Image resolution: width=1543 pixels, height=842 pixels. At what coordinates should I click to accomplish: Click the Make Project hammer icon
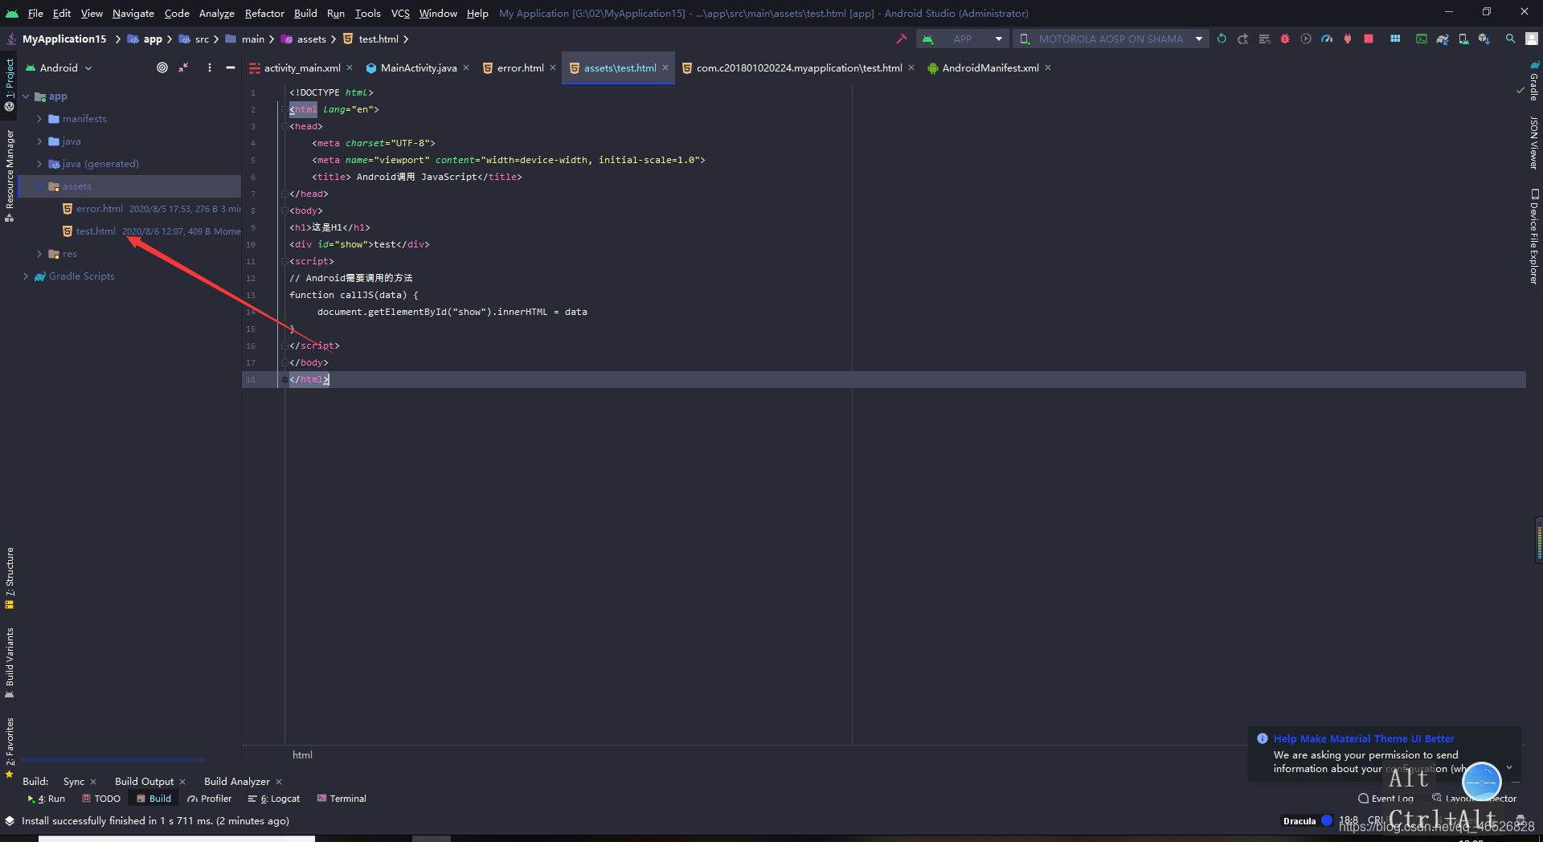pyautogui.click(x=901, y=39)
